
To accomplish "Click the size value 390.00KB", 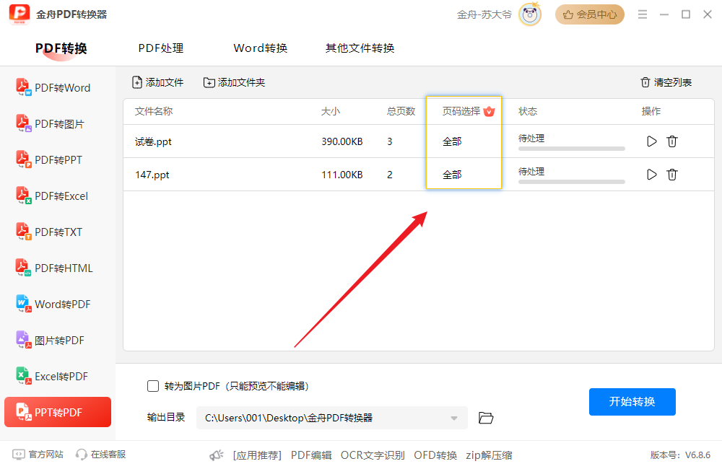I will click(342, 141).
